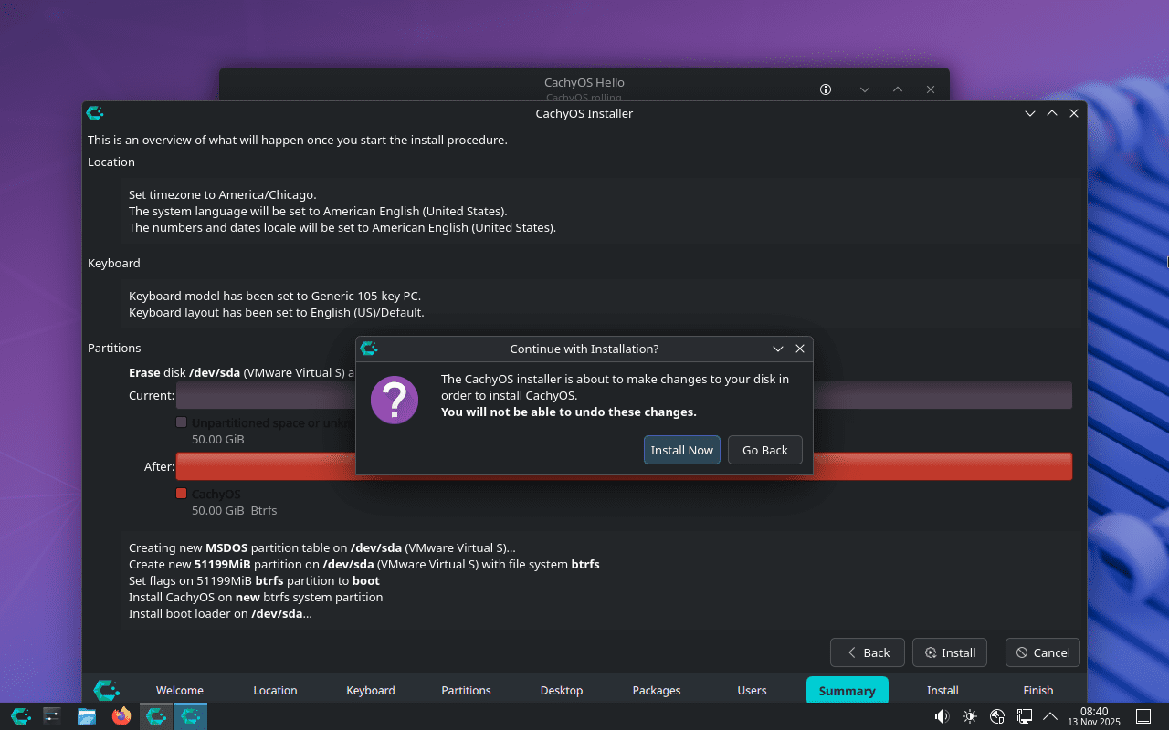Image resolution: width=1169 pixels, height=730 pixels.
Task: Open the Dolphin file manager from the taskbar
Action: click(86, 716)
